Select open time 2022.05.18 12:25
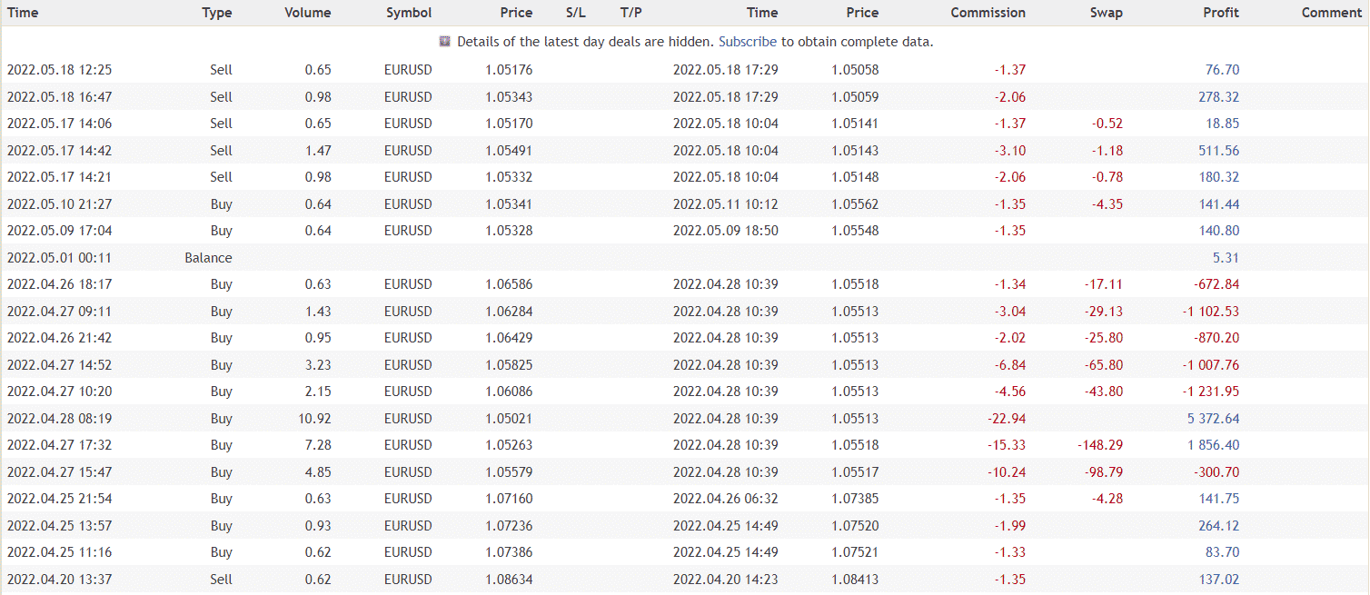Viewport: 1370px width, 595px height. (x=59, y=70)
